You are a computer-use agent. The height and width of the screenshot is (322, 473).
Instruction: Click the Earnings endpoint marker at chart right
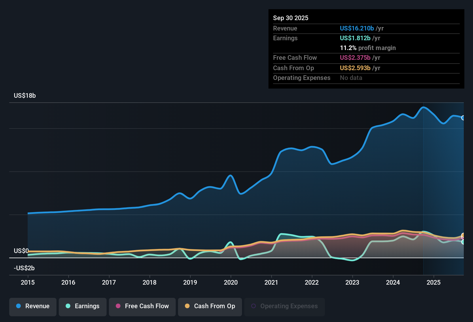pyautogui.click(x=463, y=242)
